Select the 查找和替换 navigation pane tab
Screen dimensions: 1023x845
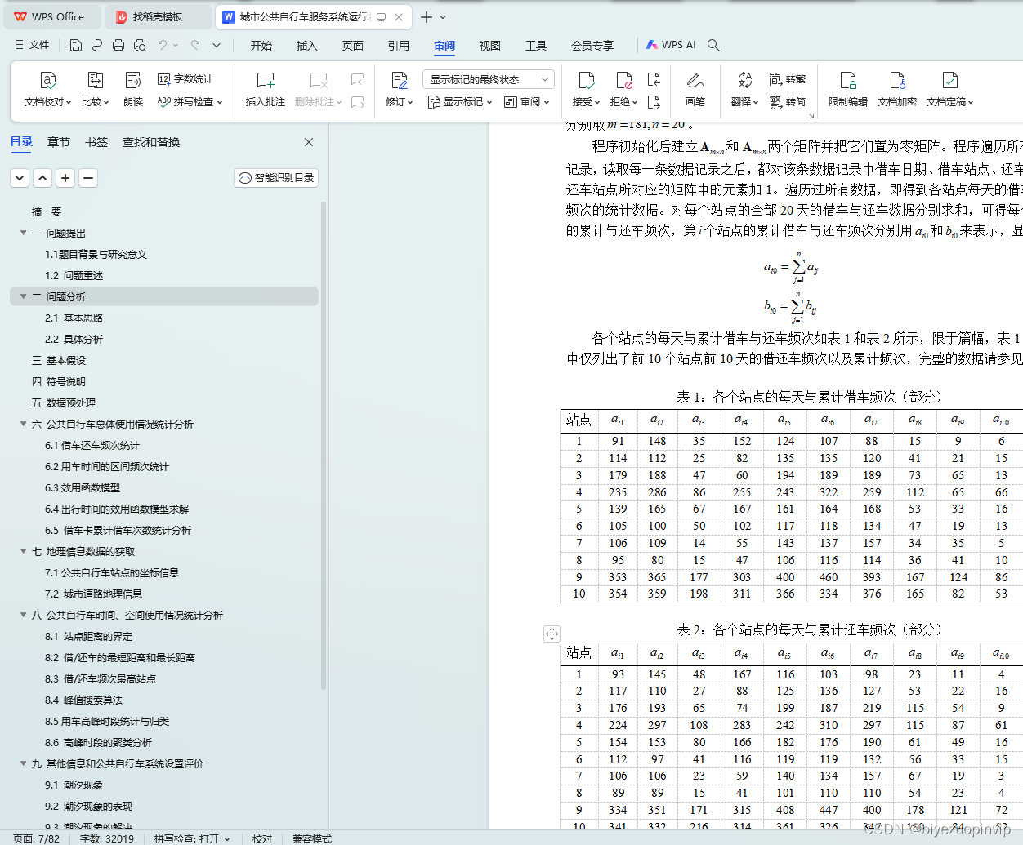pos(151,142)
